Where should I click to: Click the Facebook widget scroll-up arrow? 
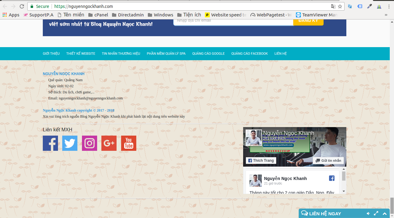pyautogui.click(x=344, y=169)
